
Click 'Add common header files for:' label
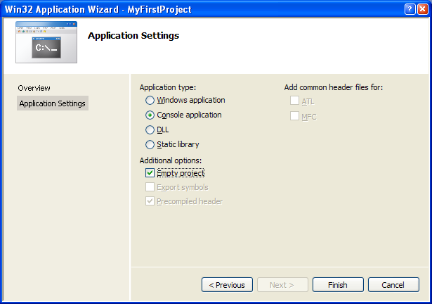pyautogui.click(x=334, y=87)
